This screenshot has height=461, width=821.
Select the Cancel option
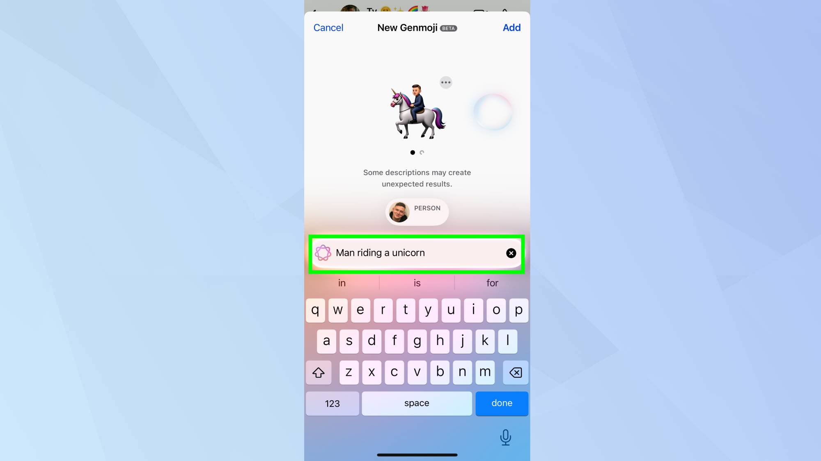coord(328,27)
